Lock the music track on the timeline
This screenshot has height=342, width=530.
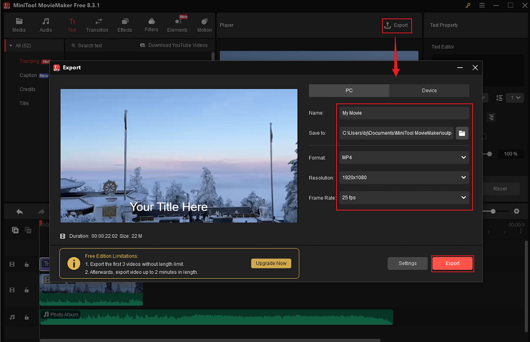click(x=27, y=316)
